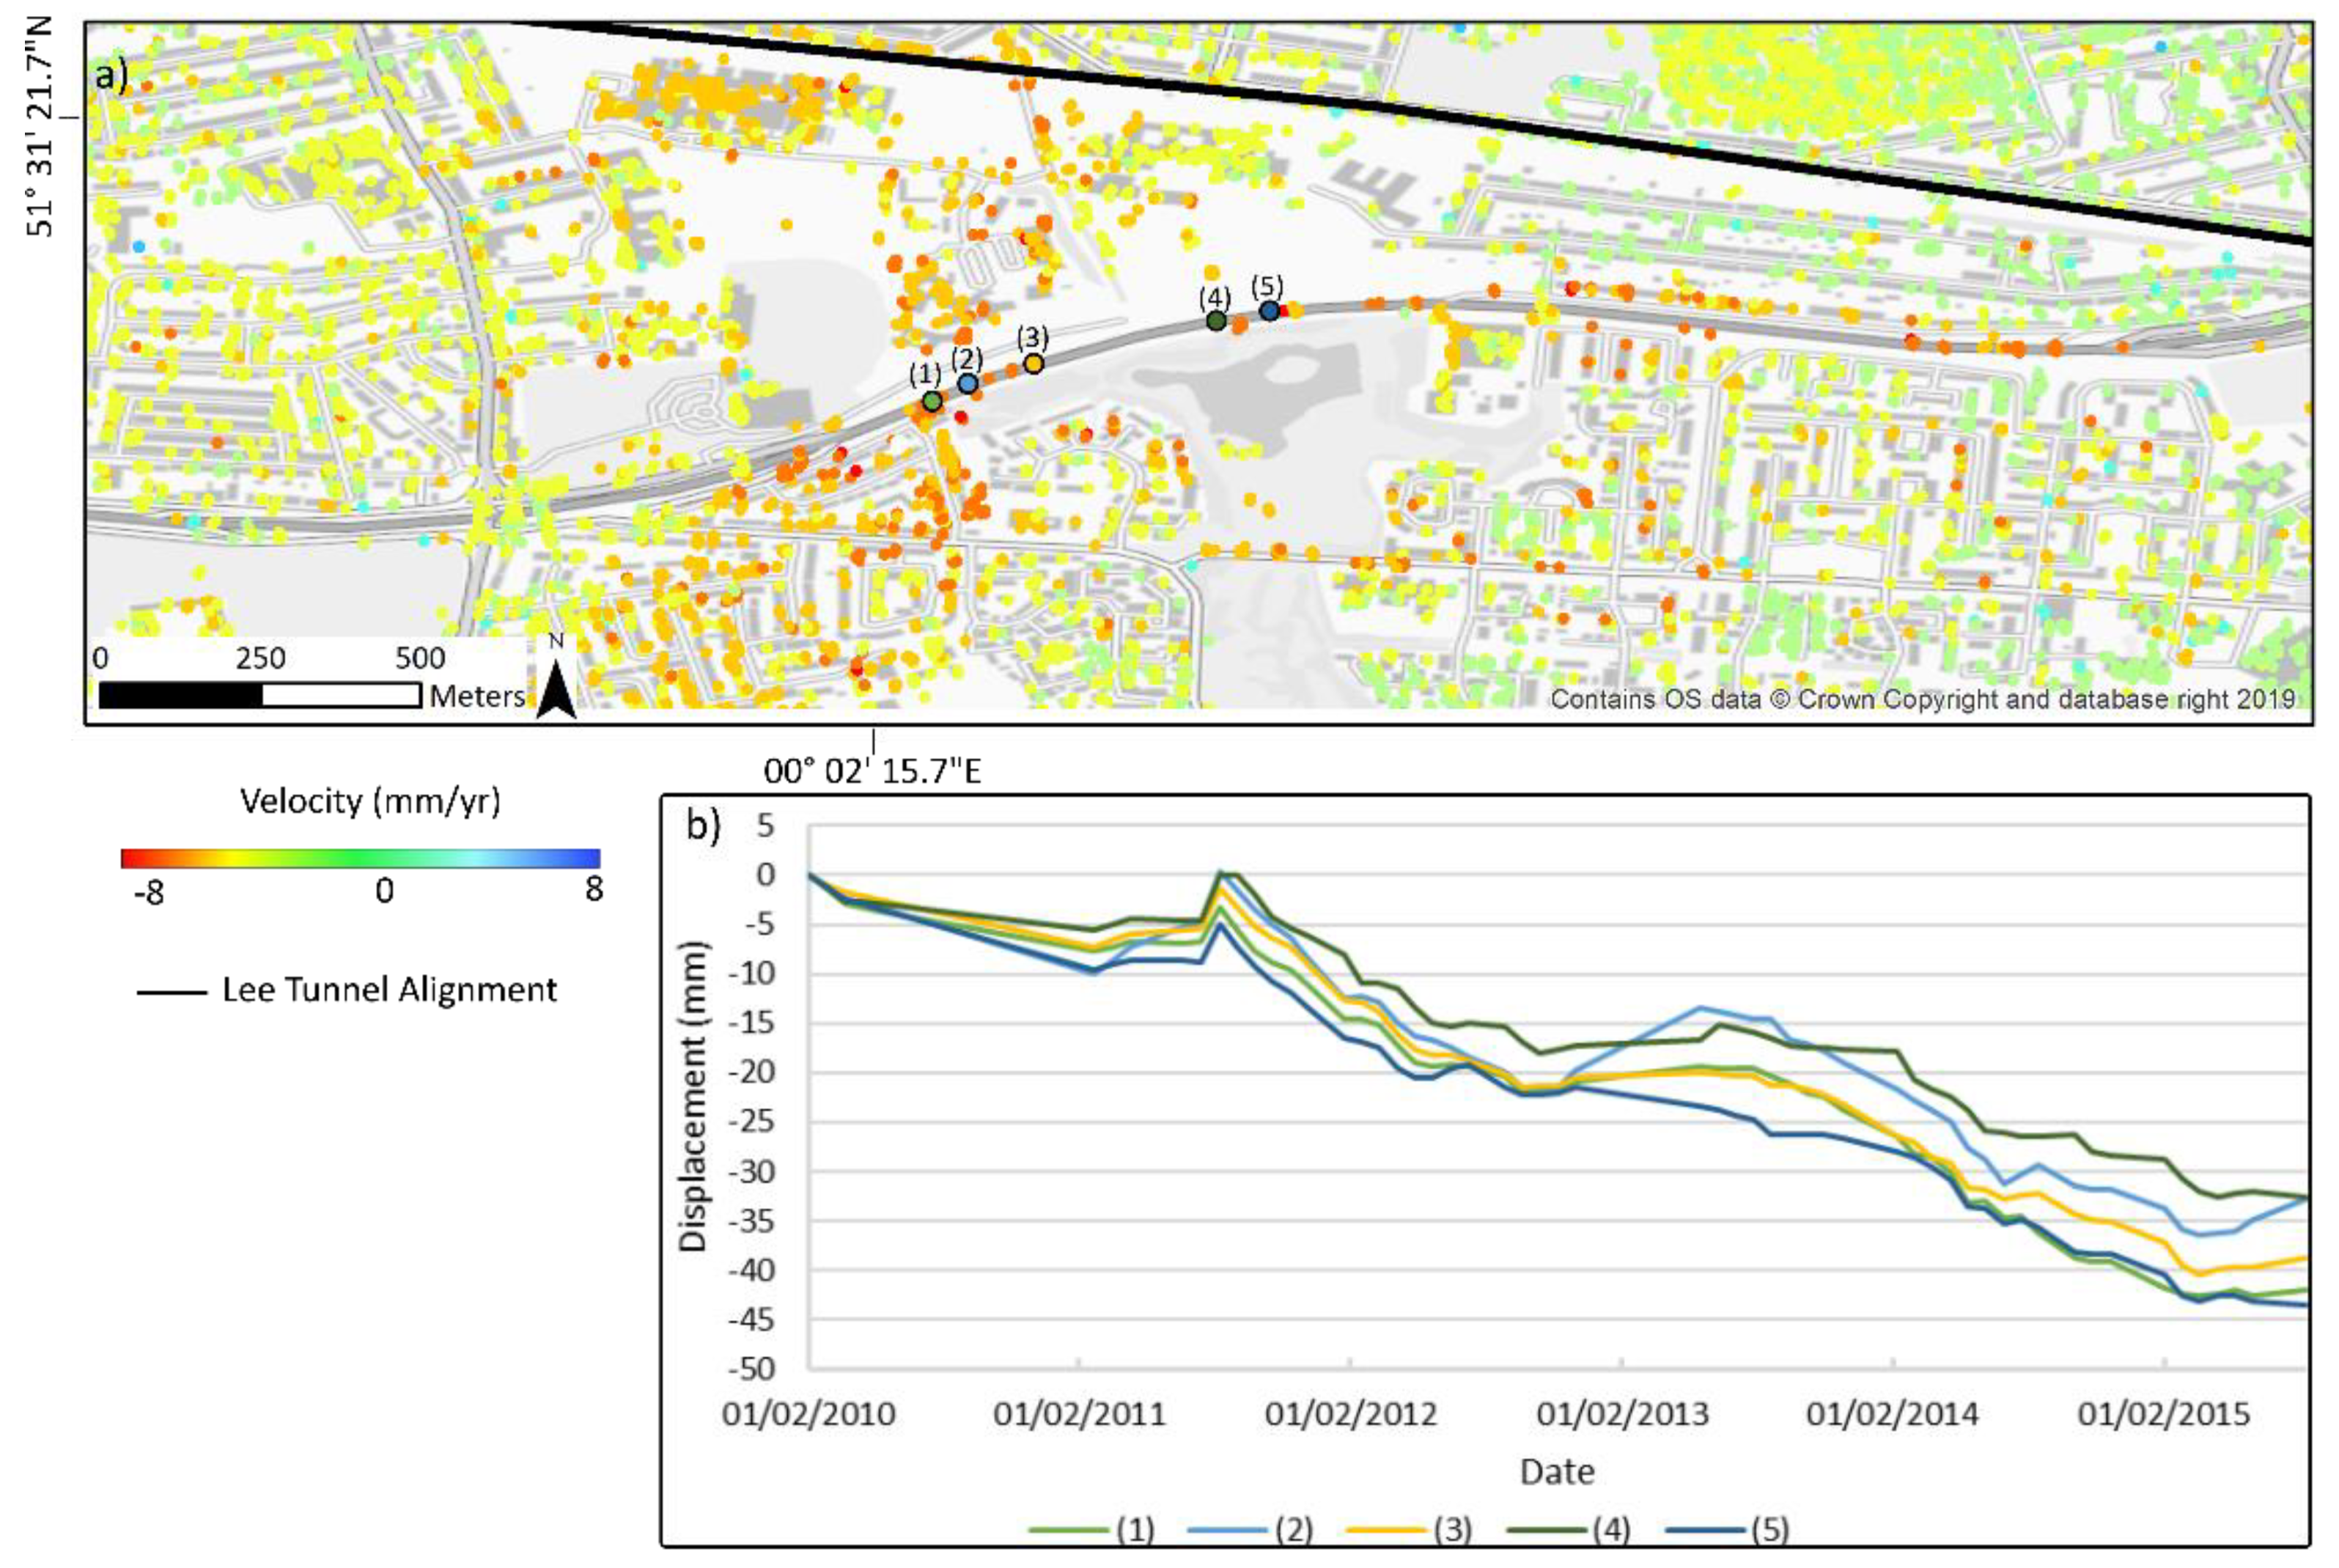Click the 01/02/2013 date axis label
The height and width of the screenshot is (1568, 2339).
tap(1622, 1414)
